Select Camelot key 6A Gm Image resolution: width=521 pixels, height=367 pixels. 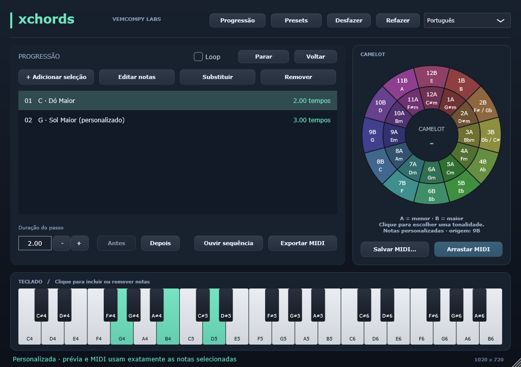(432, 173)
